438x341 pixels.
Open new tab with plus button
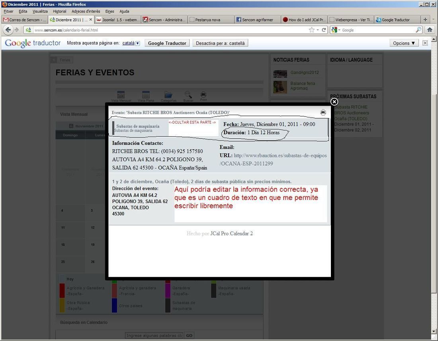point(425,19)
